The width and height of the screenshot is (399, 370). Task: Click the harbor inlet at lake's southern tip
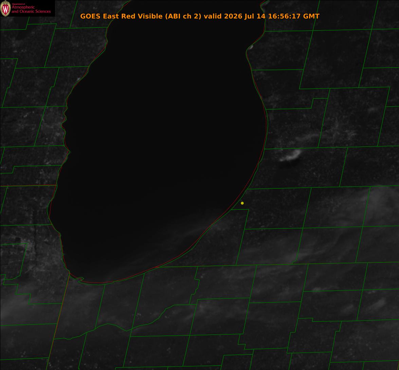[x=80, y=279]
